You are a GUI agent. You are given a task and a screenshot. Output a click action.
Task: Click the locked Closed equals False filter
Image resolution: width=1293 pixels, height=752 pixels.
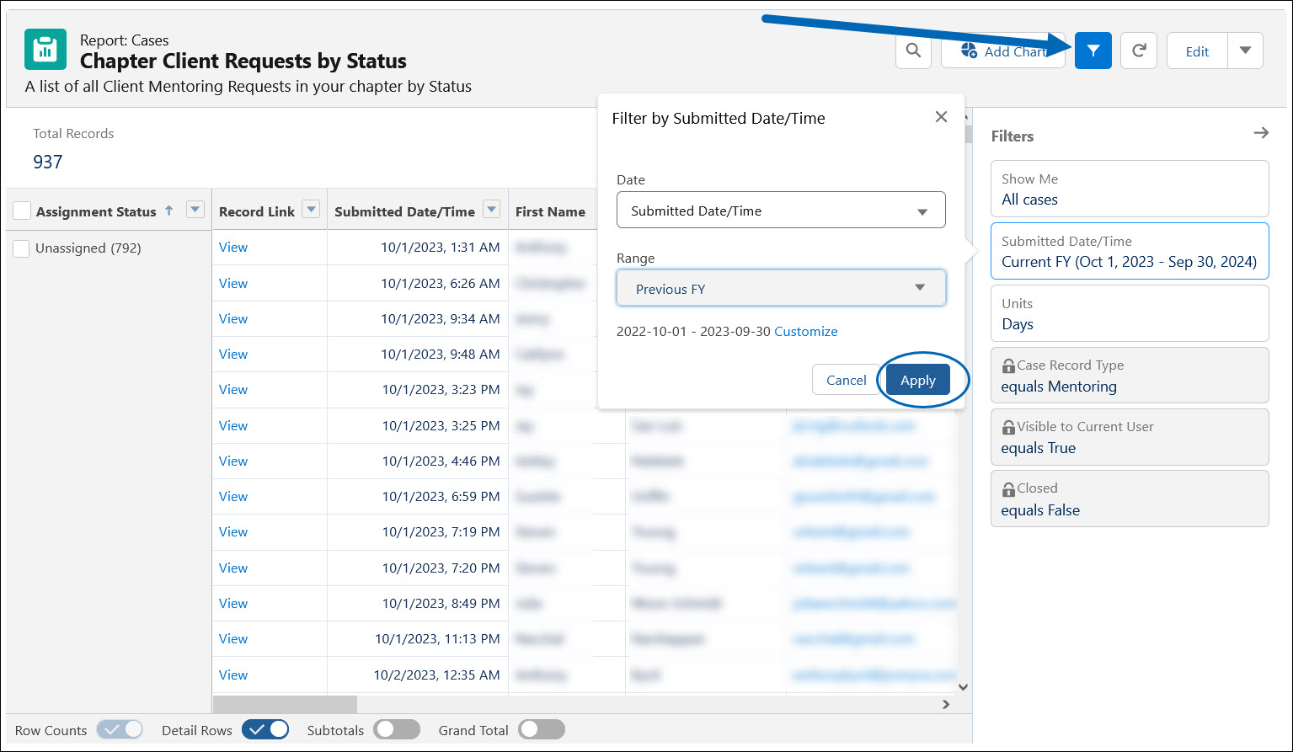1130,499
